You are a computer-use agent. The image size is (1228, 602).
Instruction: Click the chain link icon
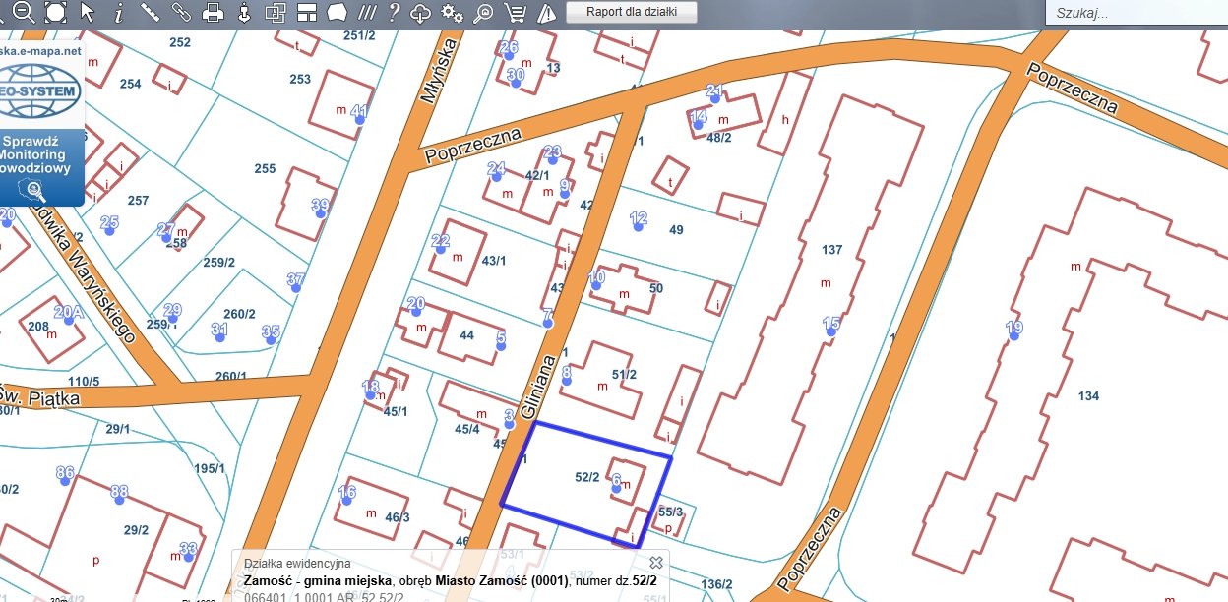pos(181,12)
